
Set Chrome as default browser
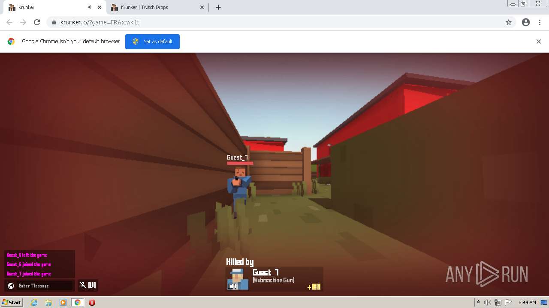click(152, 41)
